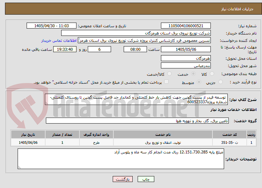
Task: Click the row number cell 1
Action: (251, 142)
